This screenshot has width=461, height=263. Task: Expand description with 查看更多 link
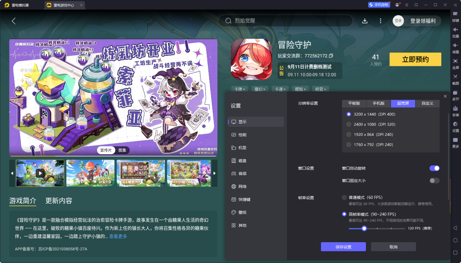coord(118,236)
